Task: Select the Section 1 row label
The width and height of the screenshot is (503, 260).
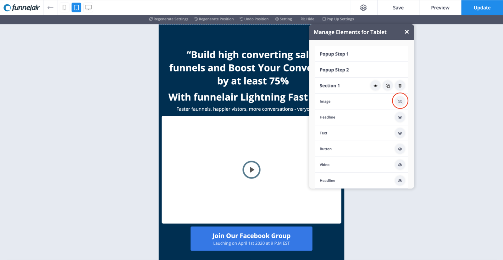Action: click(x=330, y=86)
